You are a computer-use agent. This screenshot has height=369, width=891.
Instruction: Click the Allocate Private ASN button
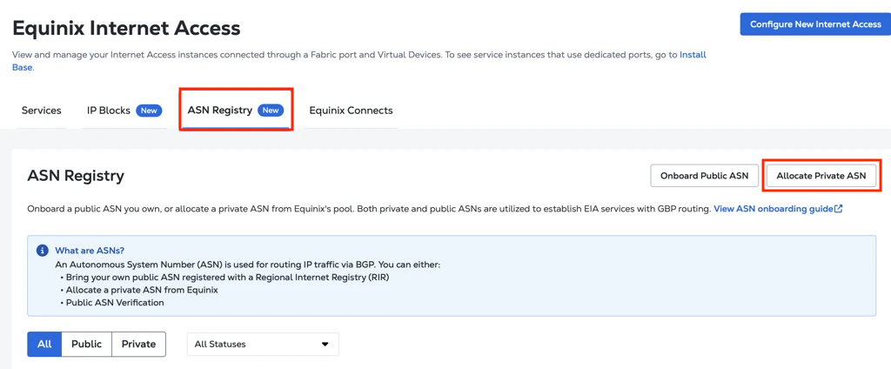(821, 176)
